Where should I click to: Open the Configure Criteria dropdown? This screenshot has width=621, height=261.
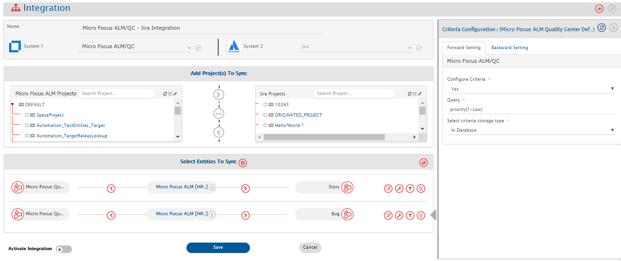[x=532, y=89]
